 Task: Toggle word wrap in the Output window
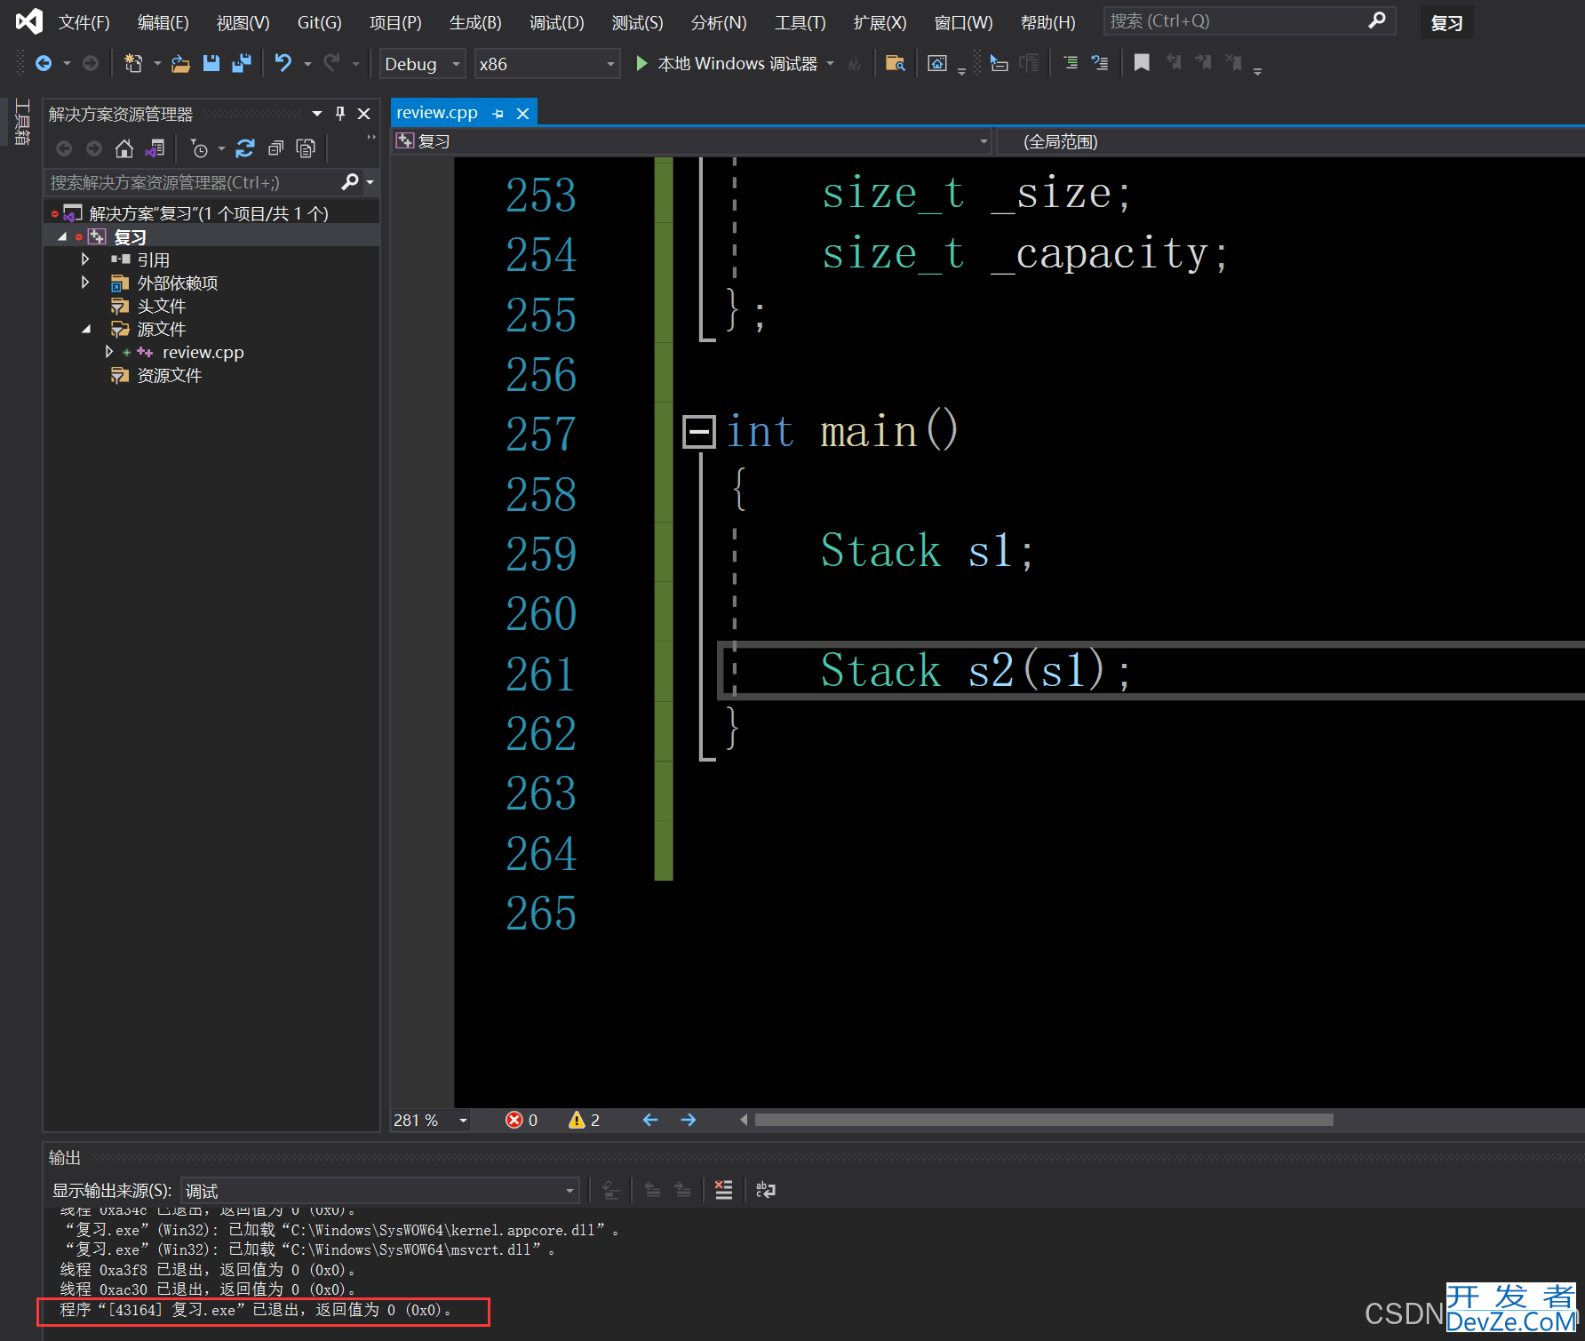(x=765, y=1190)
